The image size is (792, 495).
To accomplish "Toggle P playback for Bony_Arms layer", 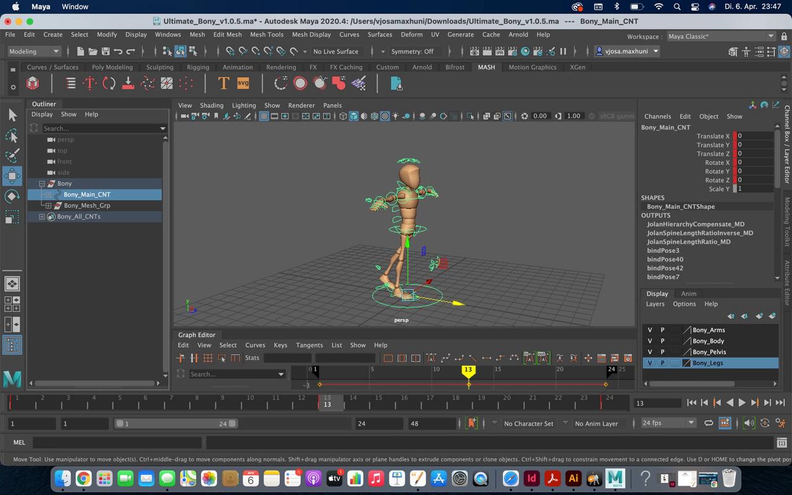I will point(662,330).
